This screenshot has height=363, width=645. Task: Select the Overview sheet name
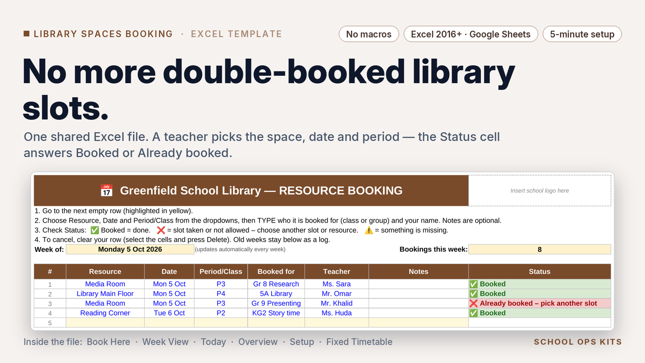(x=258, y=342)
